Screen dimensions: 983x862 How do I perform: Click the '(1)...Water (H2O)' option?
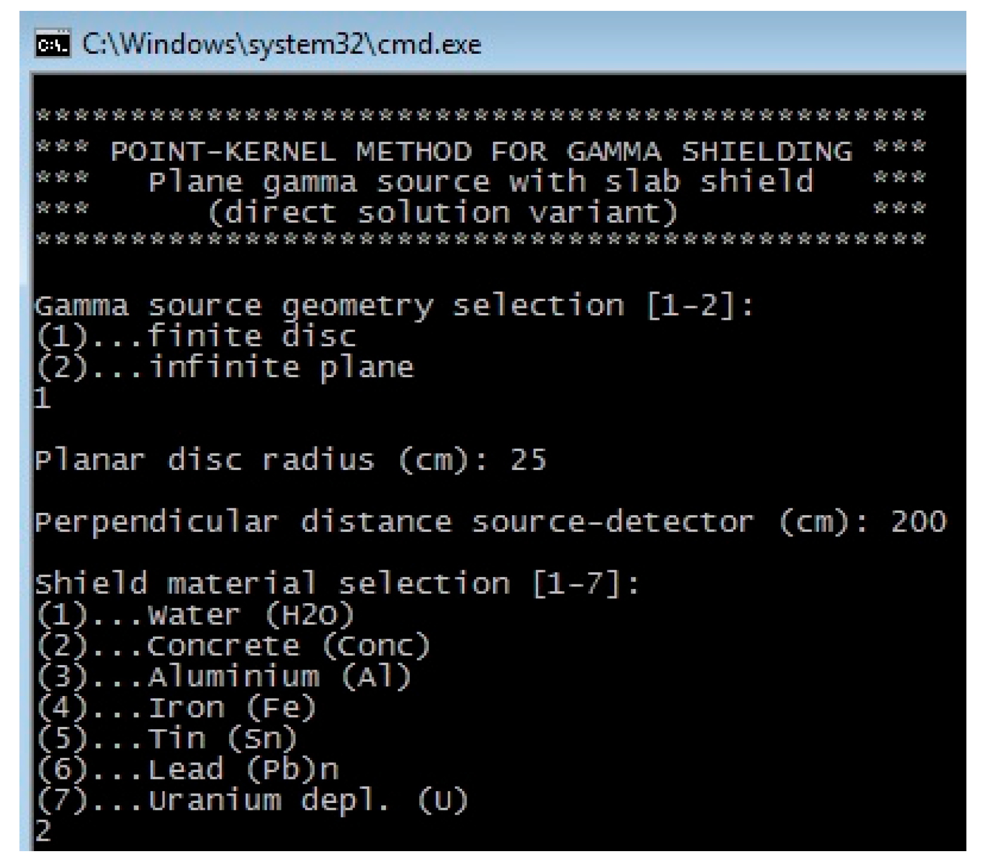pos(195,615)
